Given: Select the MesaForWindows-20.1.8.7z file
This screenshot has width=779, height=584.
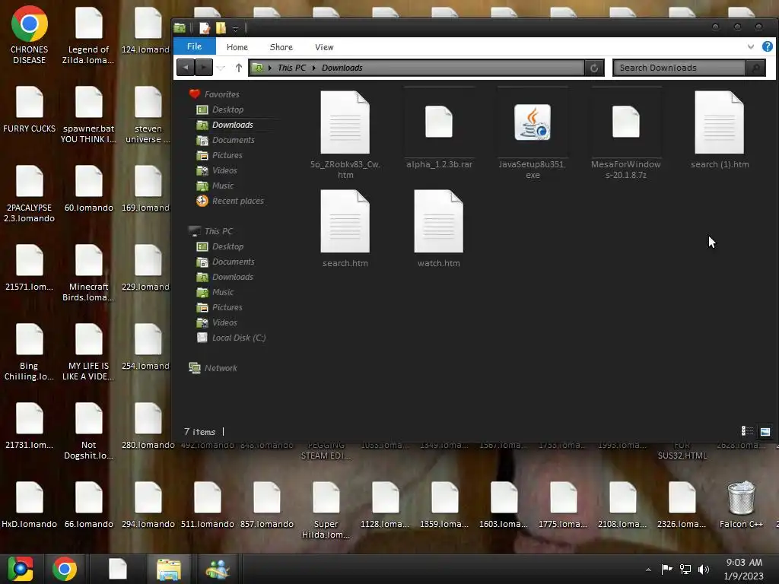Looking at the screenshot, I should pyautogui.click(x=625, y=134).
